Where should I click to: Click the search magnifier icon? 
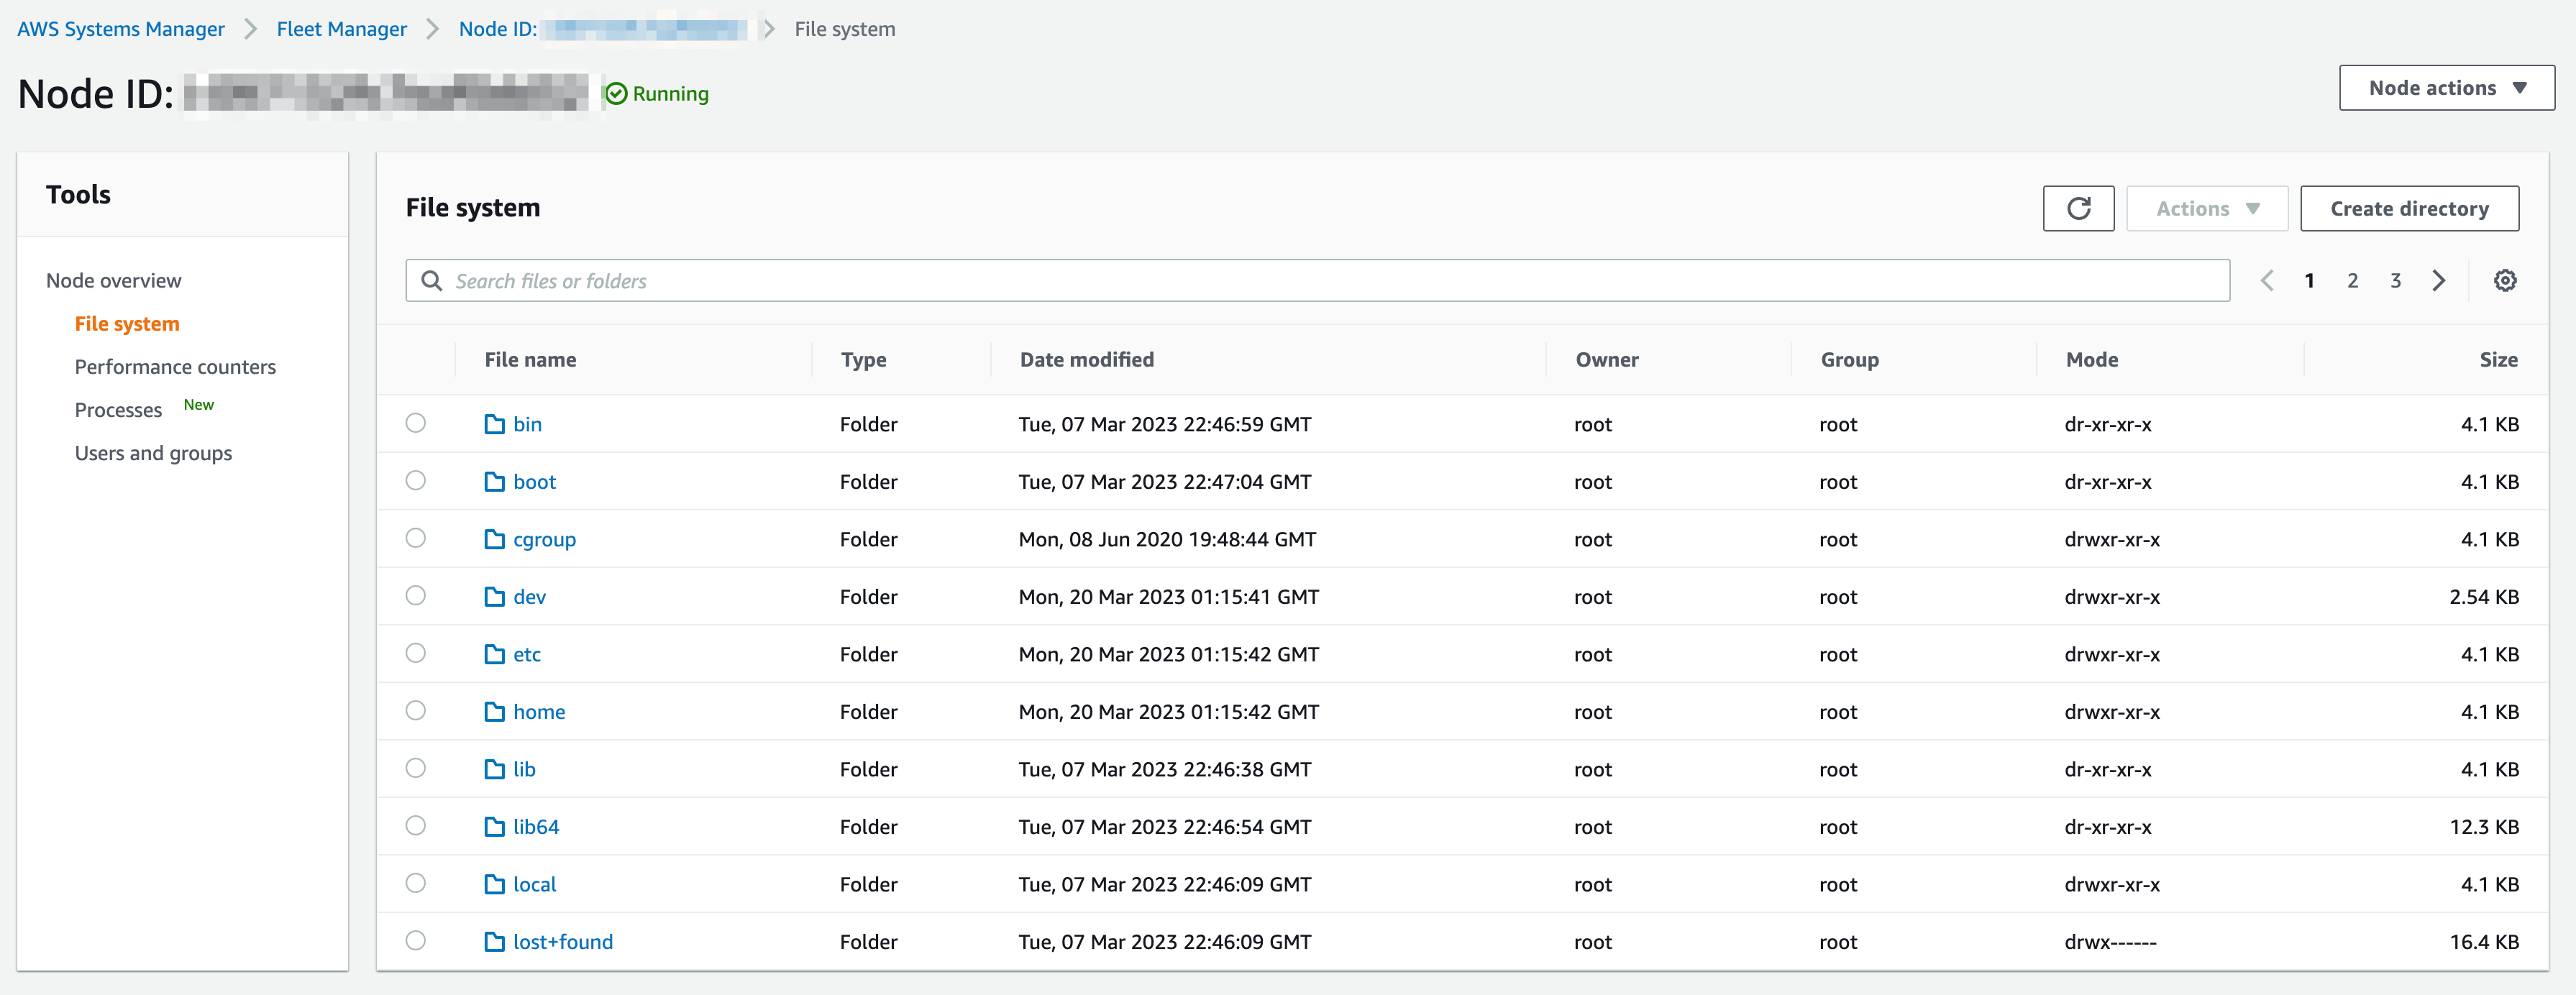tap(432, 281)
